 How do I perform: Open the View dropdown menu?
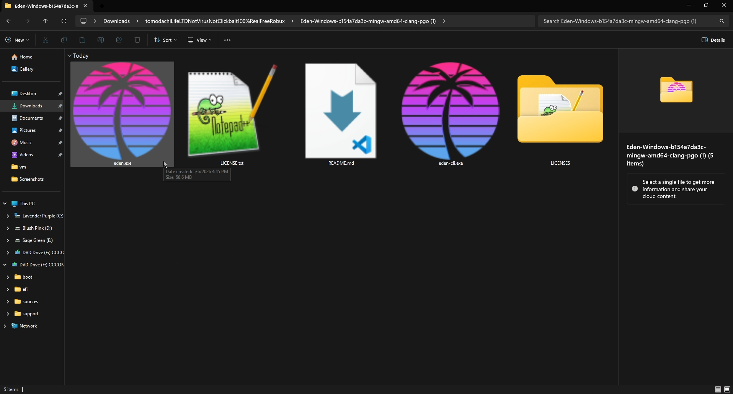(199, 40)
